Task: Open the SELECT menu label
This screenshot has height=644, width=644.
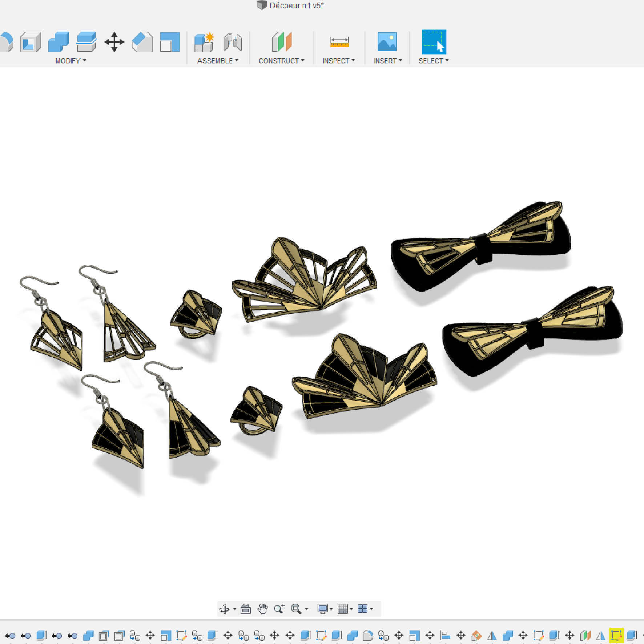Action: [x=434, y=61]
